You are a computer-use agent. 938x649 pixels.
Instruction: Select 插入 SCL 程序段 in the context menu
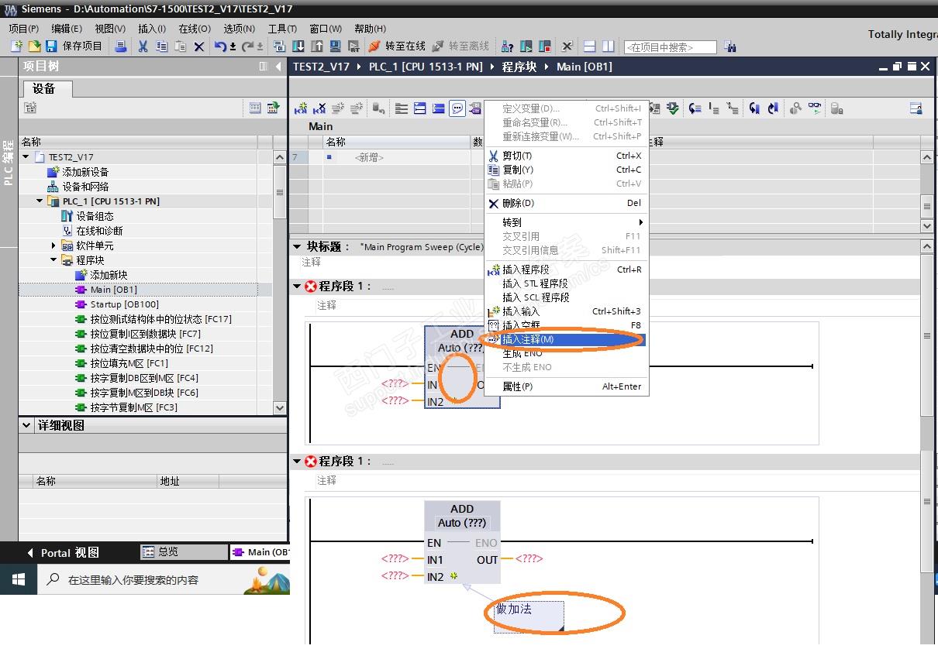[x=566, y=297]
